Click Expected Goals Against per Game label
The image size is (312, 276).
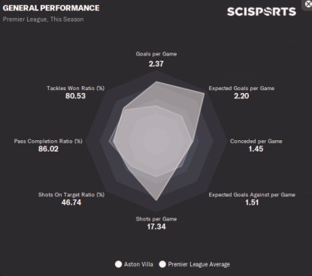click(252, 195)
